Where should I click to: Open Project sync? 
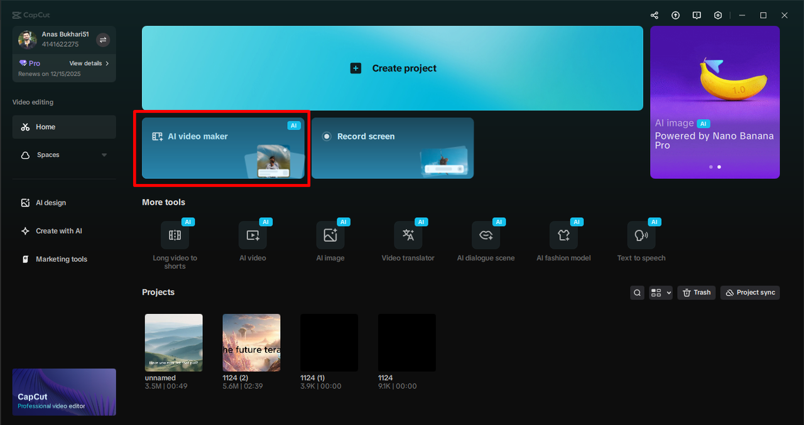749,292
